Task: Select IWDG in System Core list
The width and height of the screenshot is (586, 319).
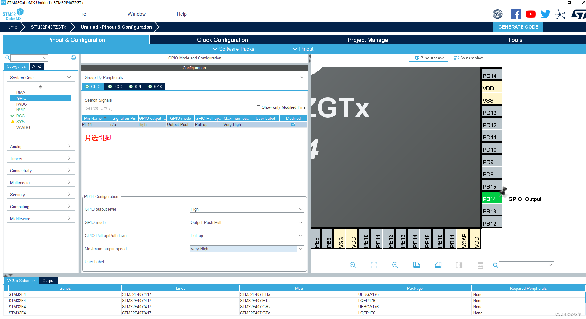Action: point(22,104)
